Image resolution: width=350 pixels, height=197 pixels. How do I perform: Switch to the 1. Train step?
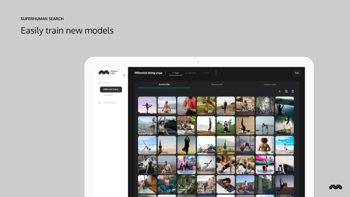175,73
